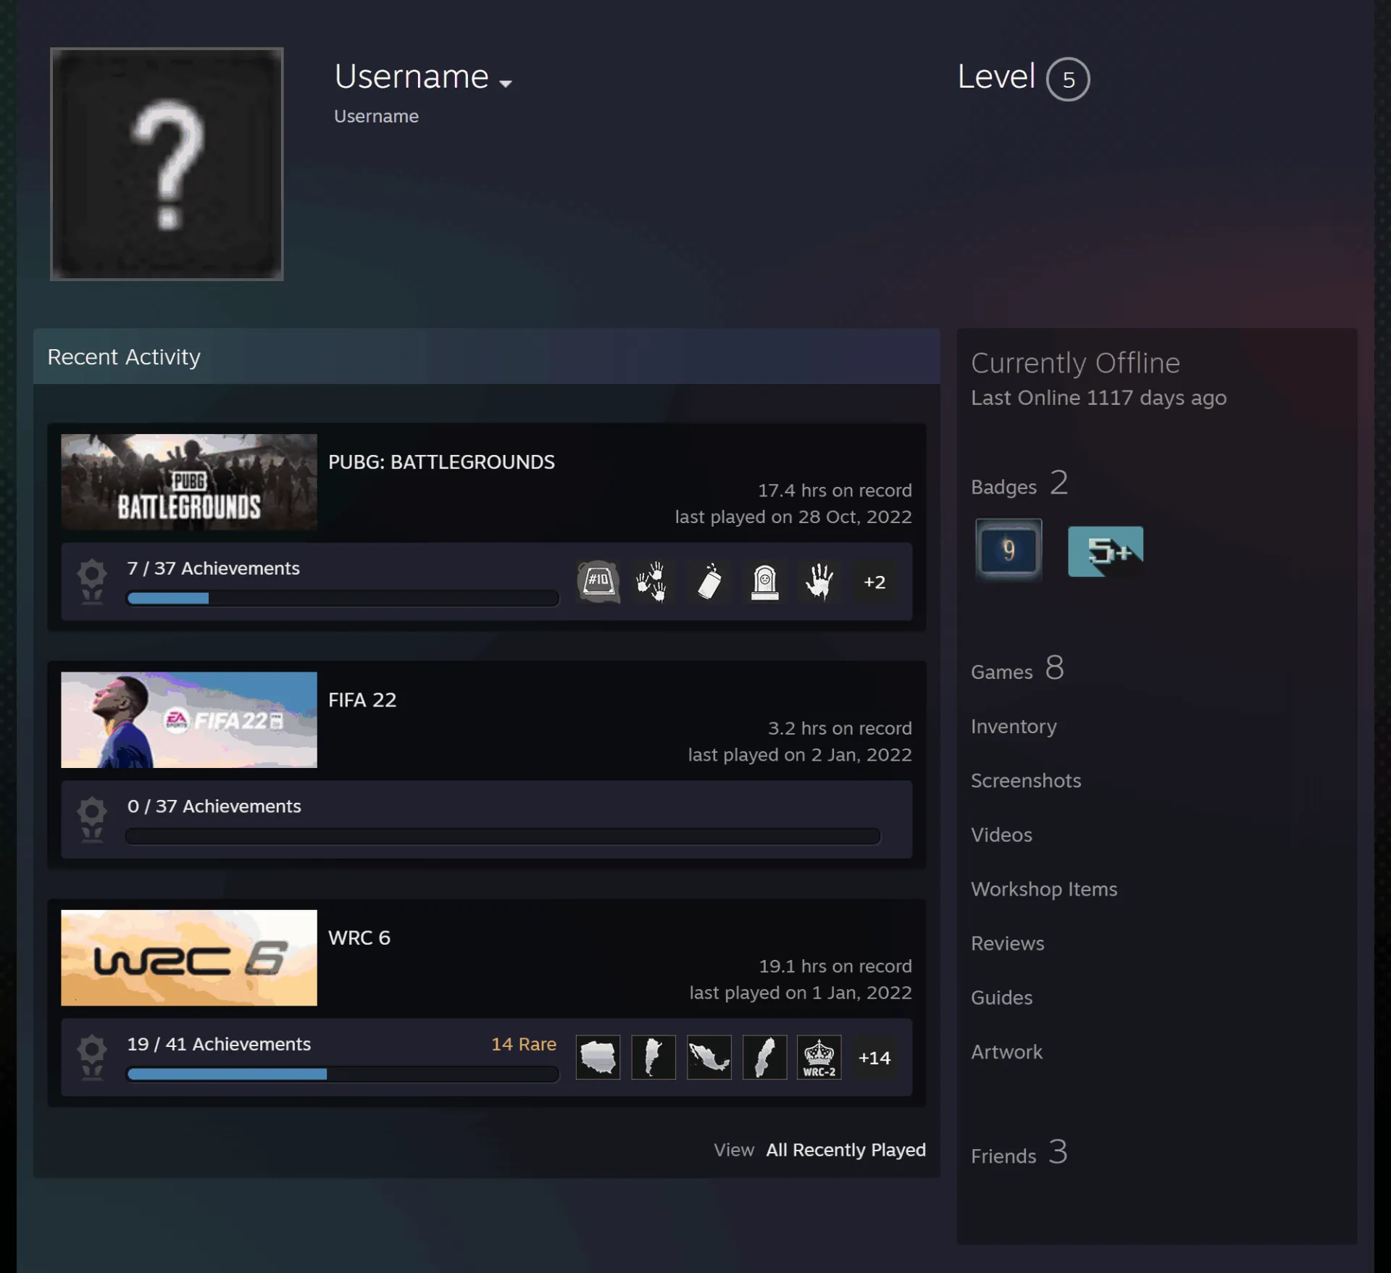
Task: Open the 5+ game collector badge
Action: (1106, 551)
